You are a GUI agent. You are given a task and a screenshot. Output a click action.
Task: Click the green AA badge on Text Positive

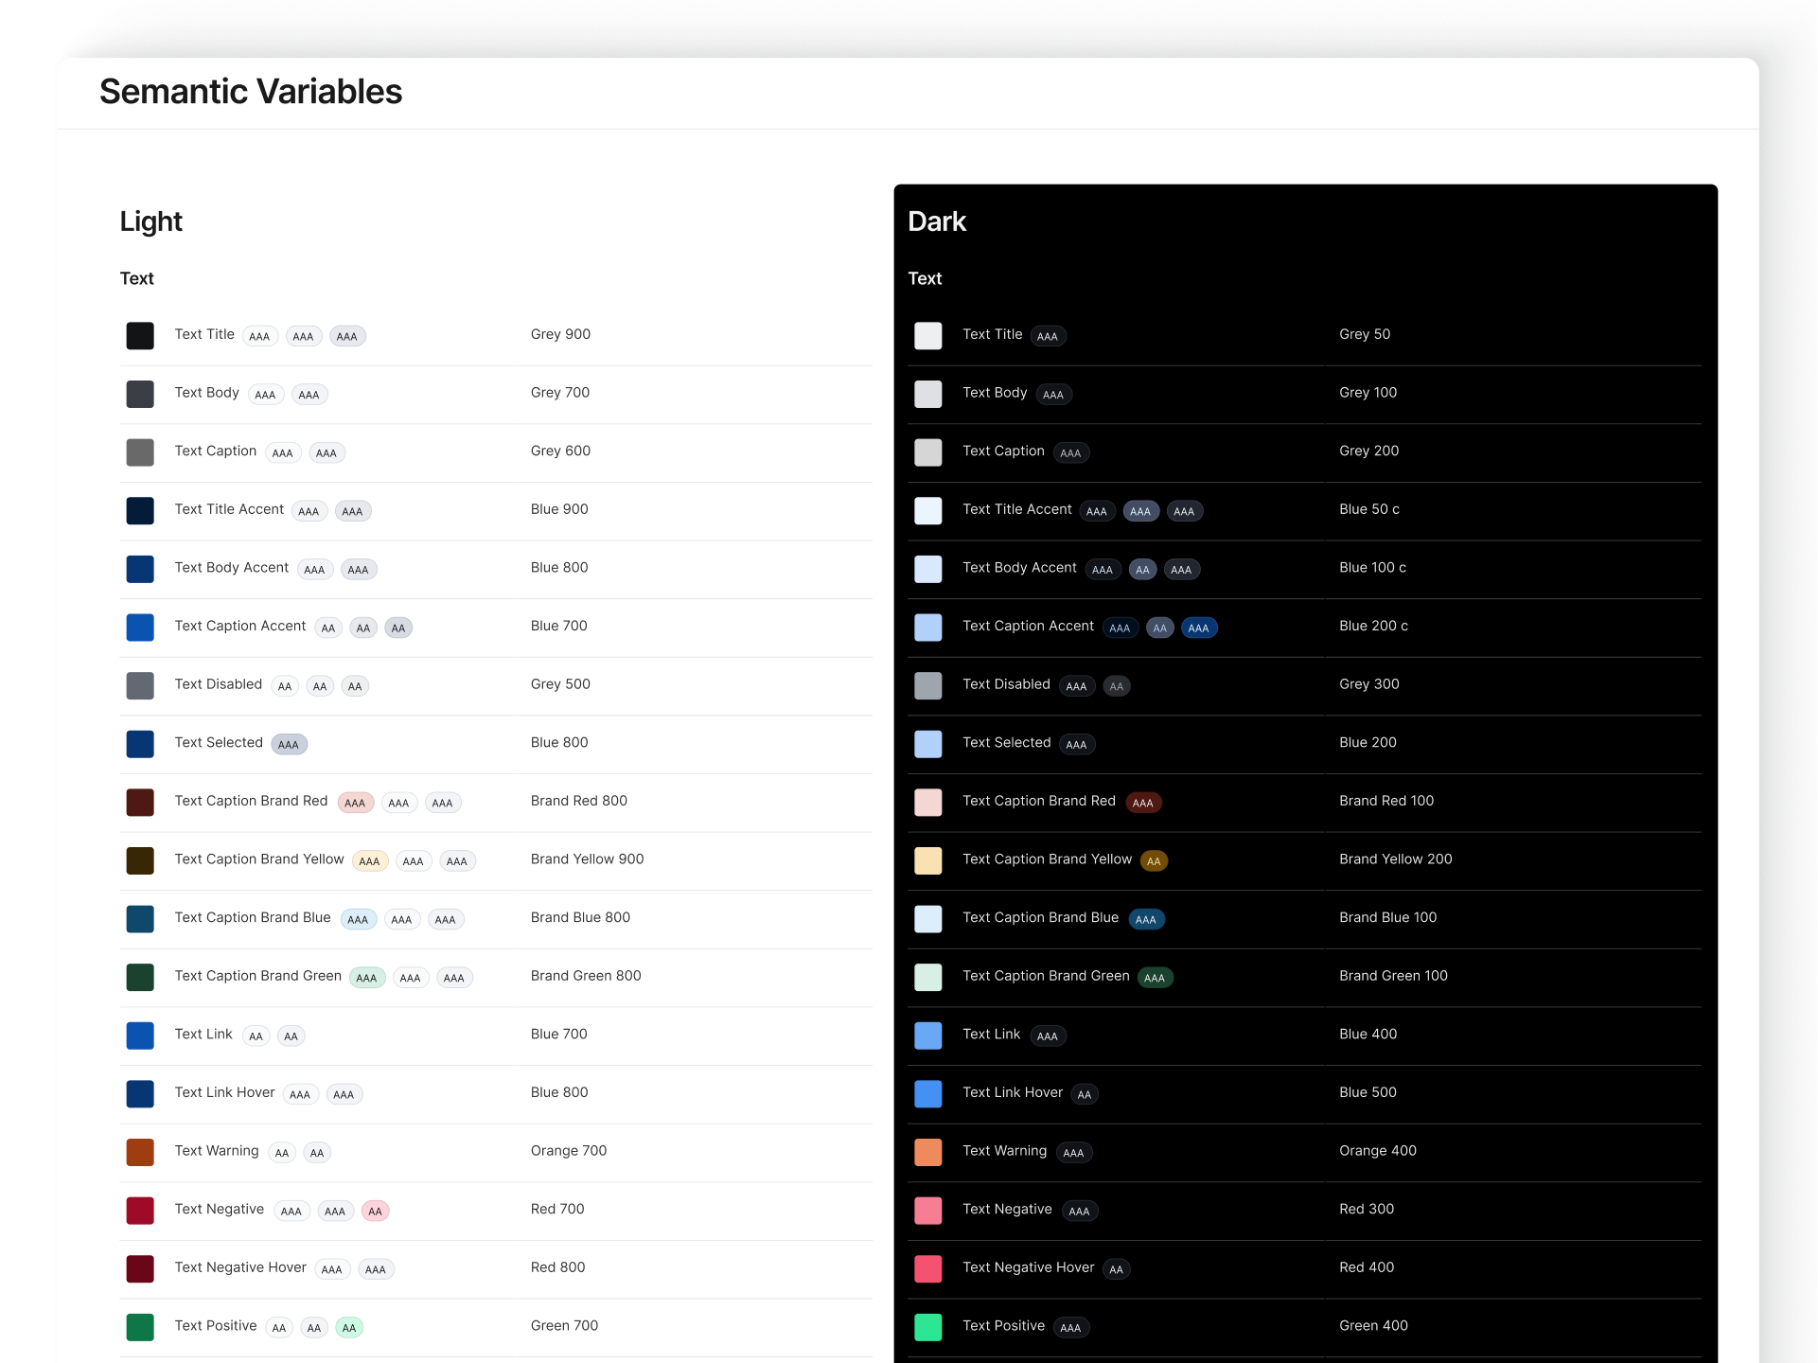click(x=349, y=1328)
